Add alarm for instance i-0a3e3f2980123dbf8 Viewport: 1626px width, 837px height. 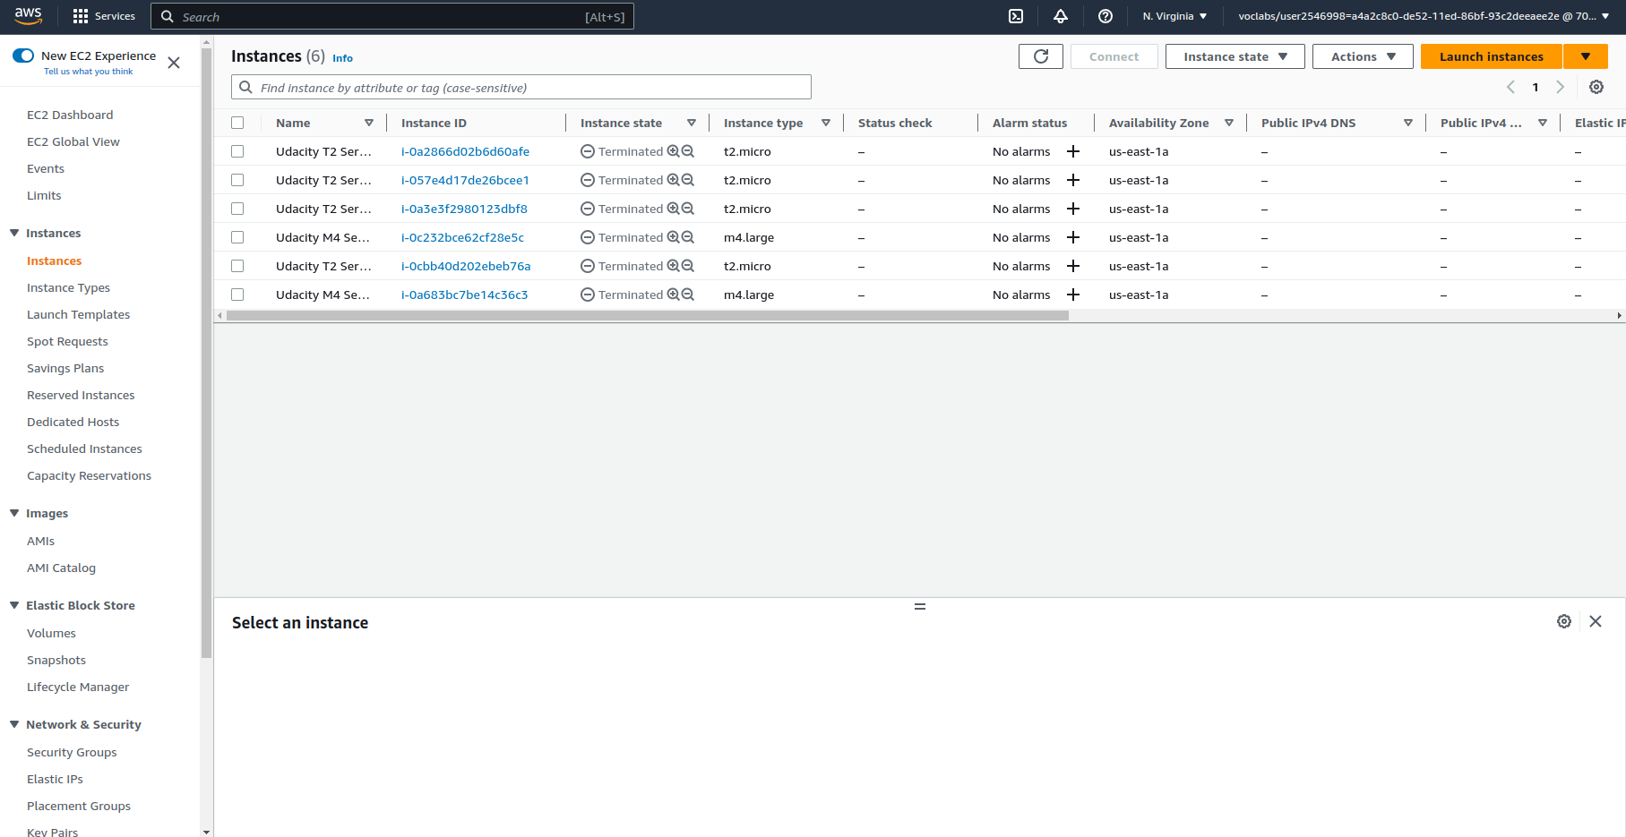1073,209
